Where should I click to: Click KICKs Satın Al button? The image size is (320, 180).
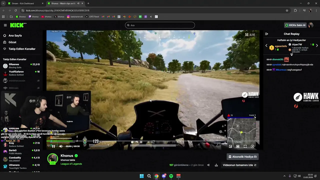295,25
